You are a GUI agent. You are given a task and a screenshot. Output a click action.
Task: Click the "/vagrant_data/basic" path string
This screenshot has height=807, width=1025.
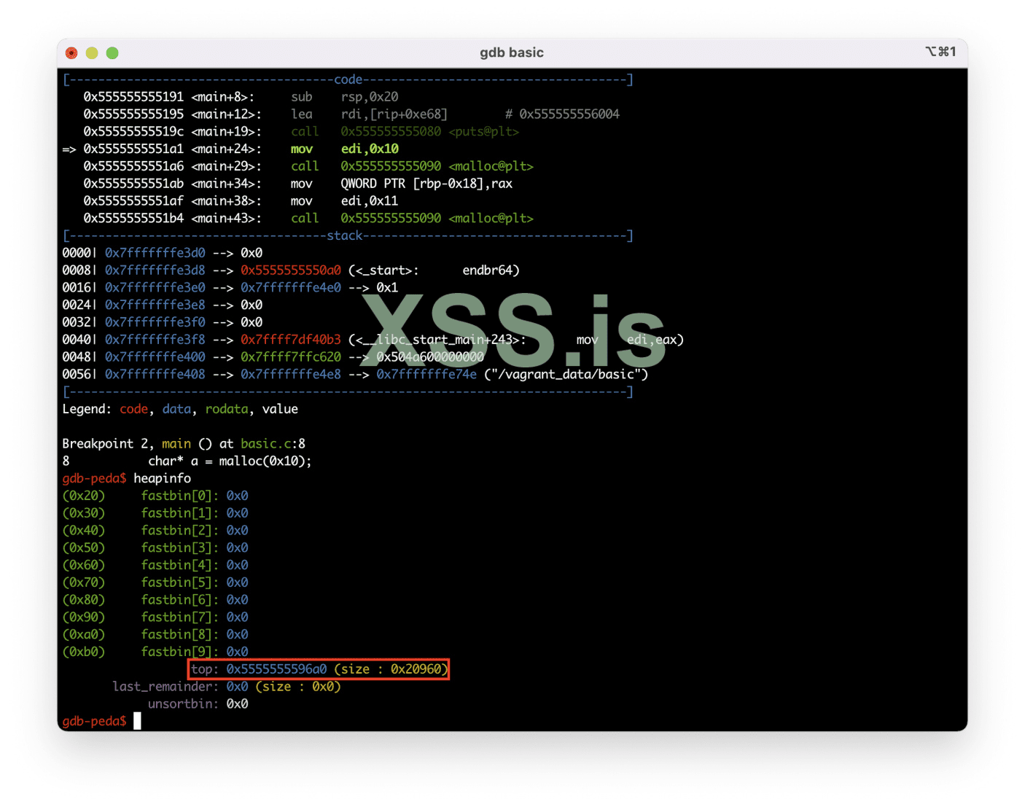click(x=566, y=375)
